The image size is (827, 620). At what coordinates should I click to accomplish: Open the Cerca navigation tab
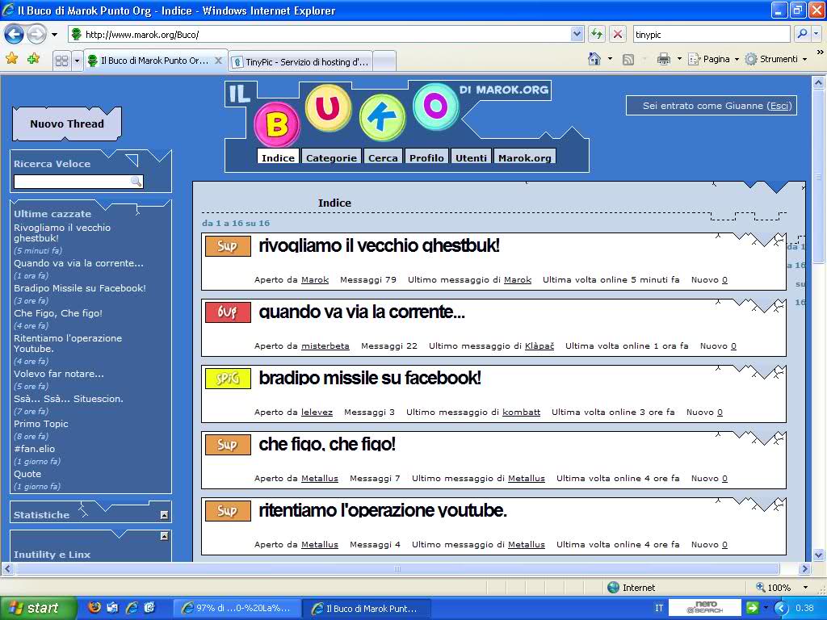point(383,157)
